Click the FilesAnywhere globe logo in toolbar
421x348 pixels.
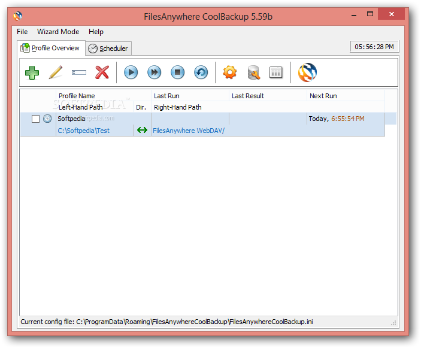click(x=307, y=72)
